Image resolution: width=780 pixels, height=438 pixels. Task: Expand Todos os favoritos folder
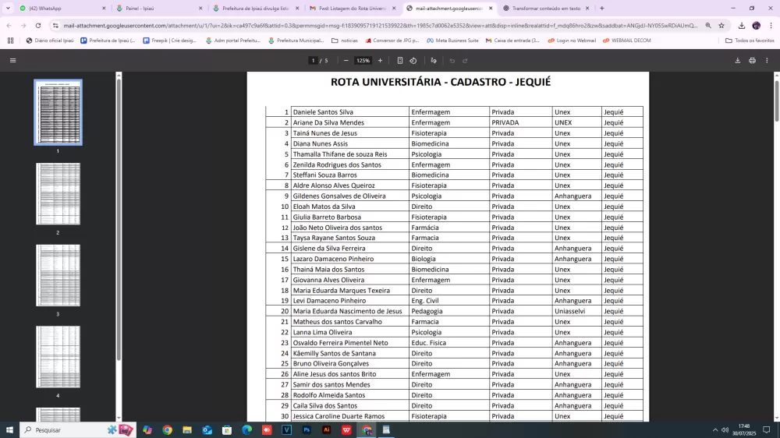tap(749, 41)
